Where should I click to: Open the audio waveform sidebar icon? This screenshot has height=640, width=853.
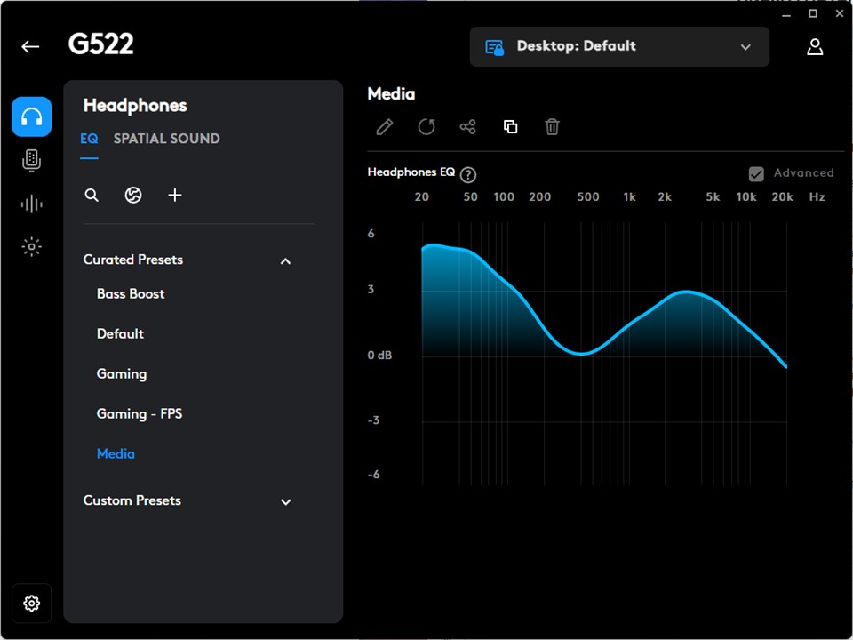pos(31,204)
